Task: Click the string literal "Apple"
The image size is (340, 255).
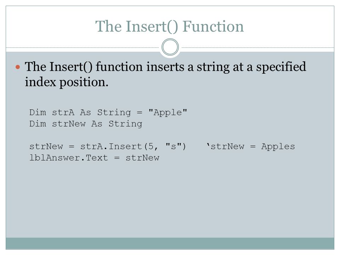Action: pos(168,113)
